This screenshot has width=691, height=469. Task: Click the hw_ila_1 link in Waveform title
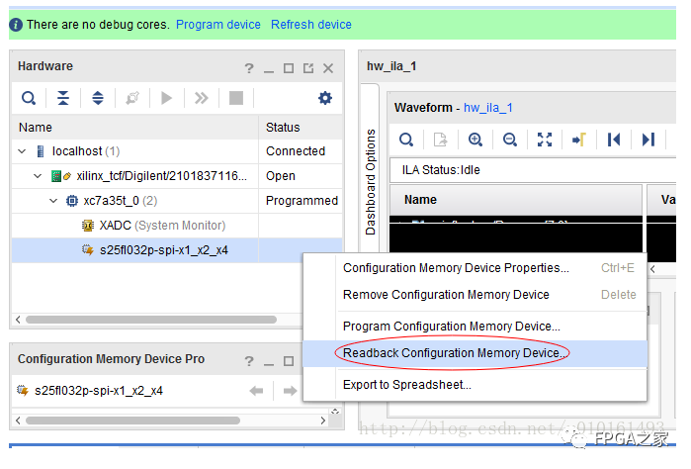click(x=487, y=108)
